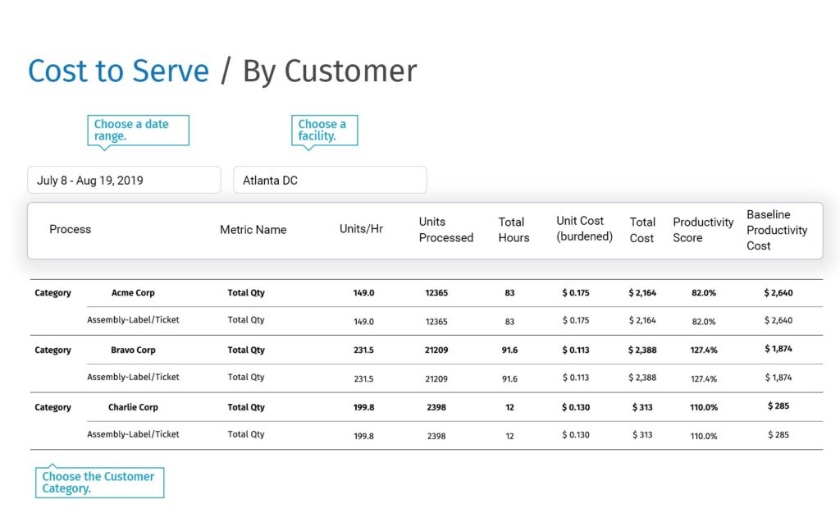Click the Choose the Customer Category callout

click(x=99, y=482)
